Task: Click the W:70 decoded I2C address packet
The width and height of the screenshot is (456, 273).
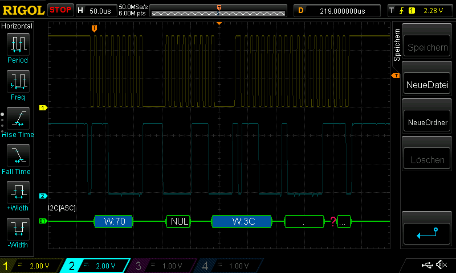Action: (x=113, y=221)
